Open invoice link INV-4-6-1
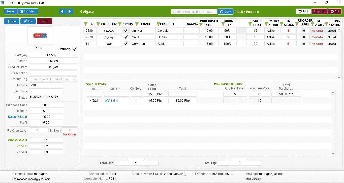The width and height of the screenshot is (344, 183). (111, 101)
